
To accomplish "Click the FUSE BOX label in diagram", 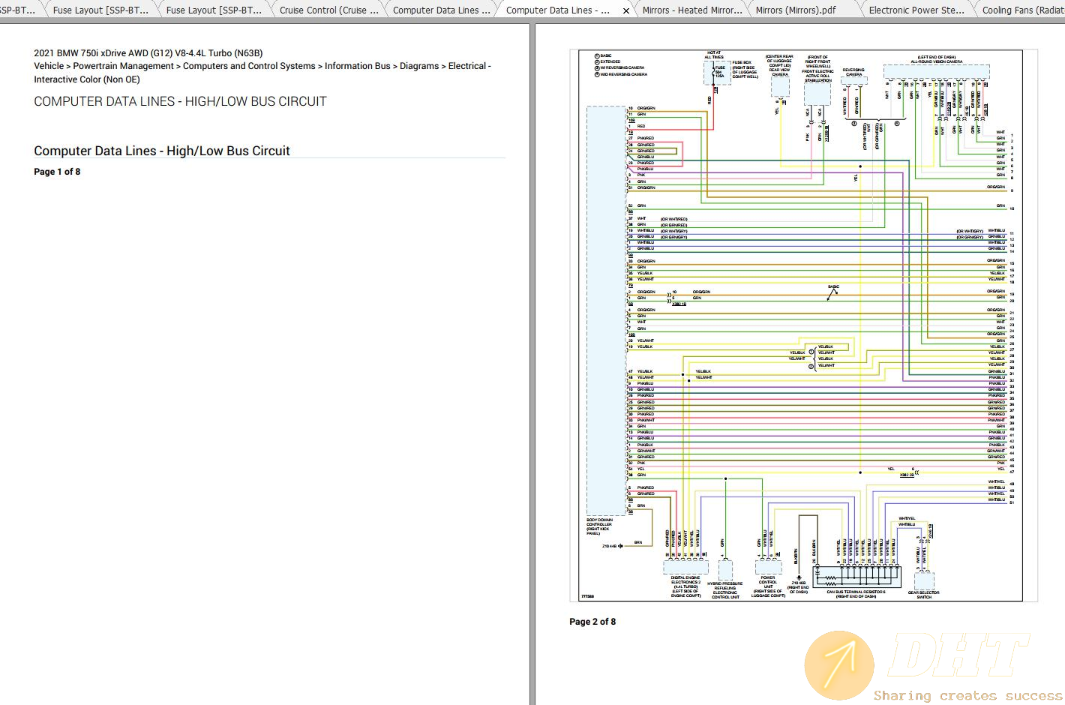I will pos(745,70).
